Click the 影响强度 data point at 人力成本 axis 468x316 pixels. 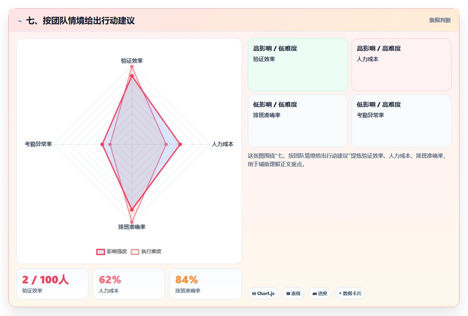(180, 144)
